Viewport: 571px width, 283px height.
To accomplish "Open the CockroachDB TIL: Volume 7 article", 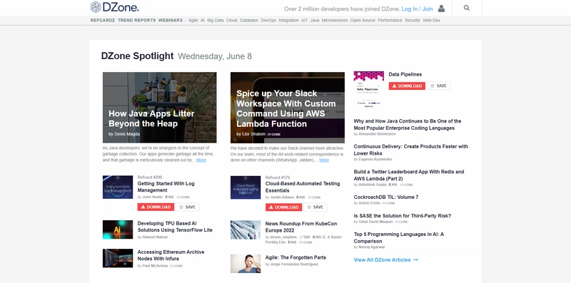I will (386, 197).
